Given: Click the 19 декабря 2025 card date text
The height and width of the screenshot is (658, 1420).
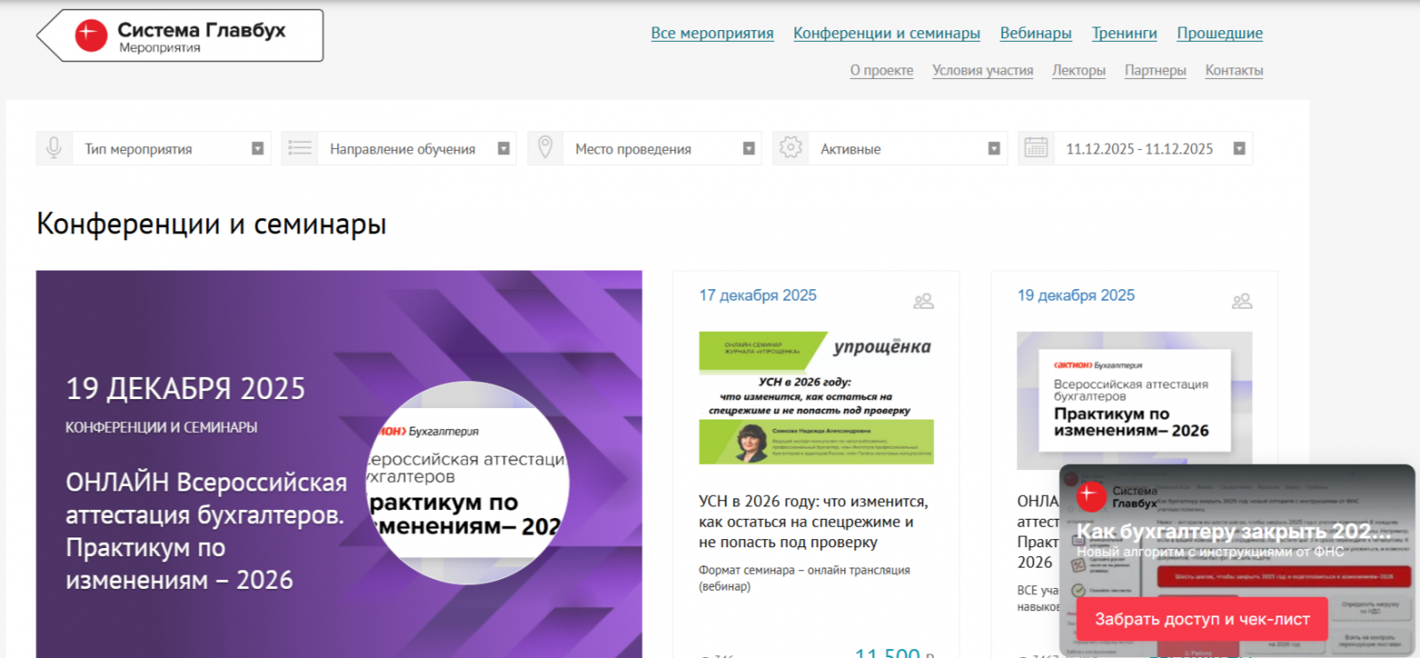Looking at the screenshot, I should (x=1076, y=295).
